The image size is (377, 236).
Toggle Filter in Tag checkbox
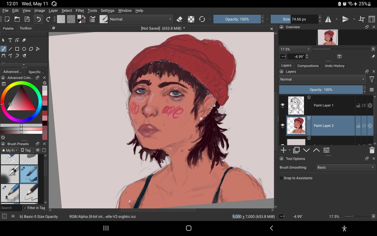point(25,208)
